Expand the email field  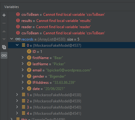(x=23, y=70)
